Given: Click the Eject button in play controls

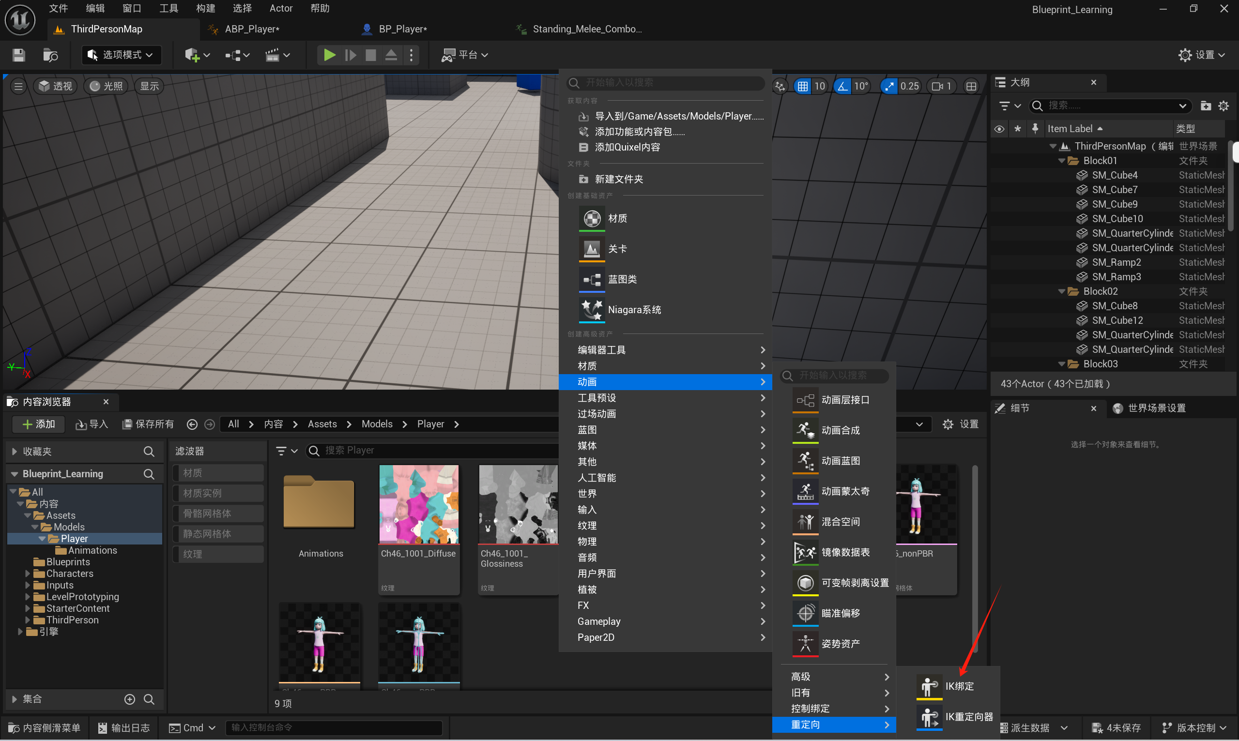Looking at the screenshot, I should click(x=391, y=55).
